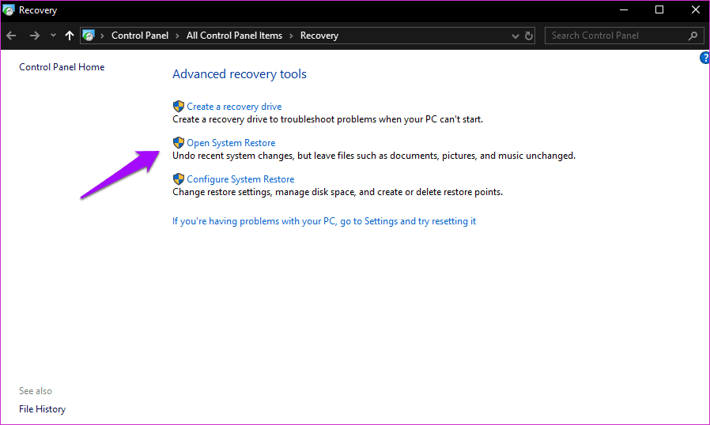Open File History under See also
Viewport: 710px width, 425px height.
42,409
